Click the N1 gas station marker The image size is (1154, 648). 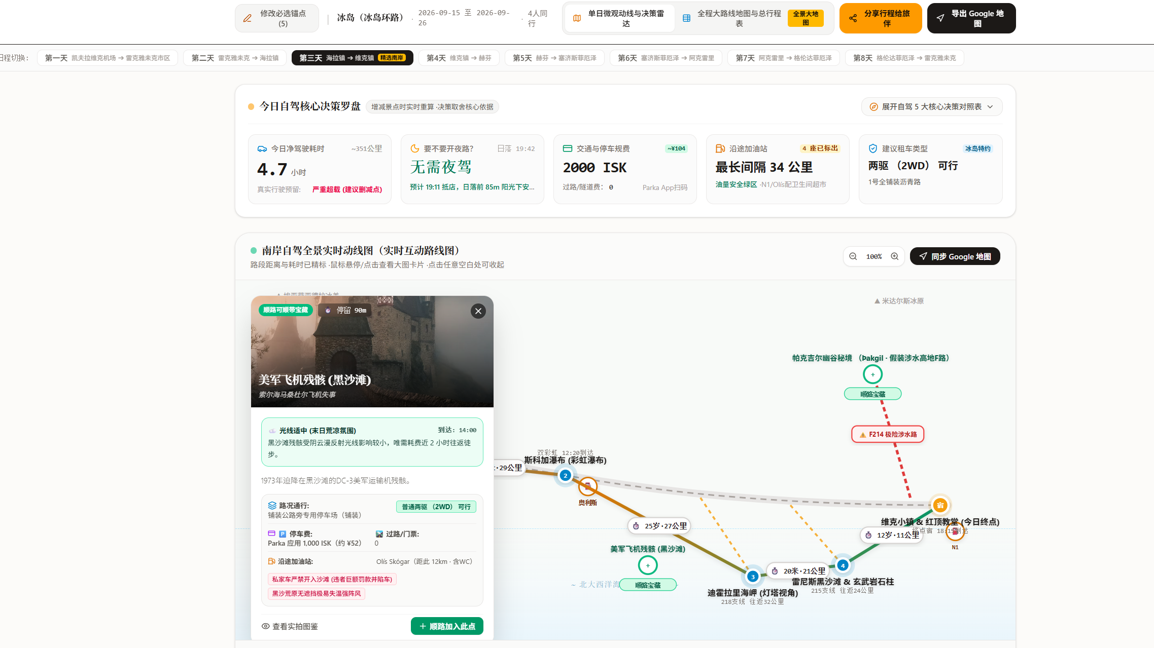[x=955, y=532]
